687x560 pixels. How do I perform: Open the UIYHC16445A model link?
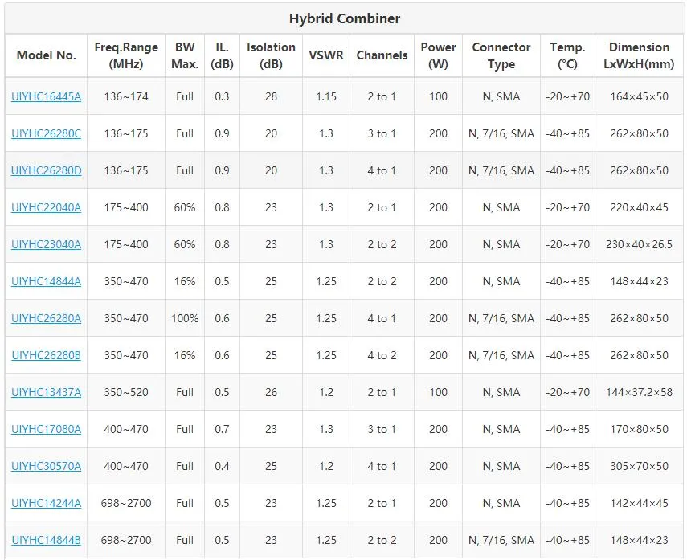(x=46, y=96)
